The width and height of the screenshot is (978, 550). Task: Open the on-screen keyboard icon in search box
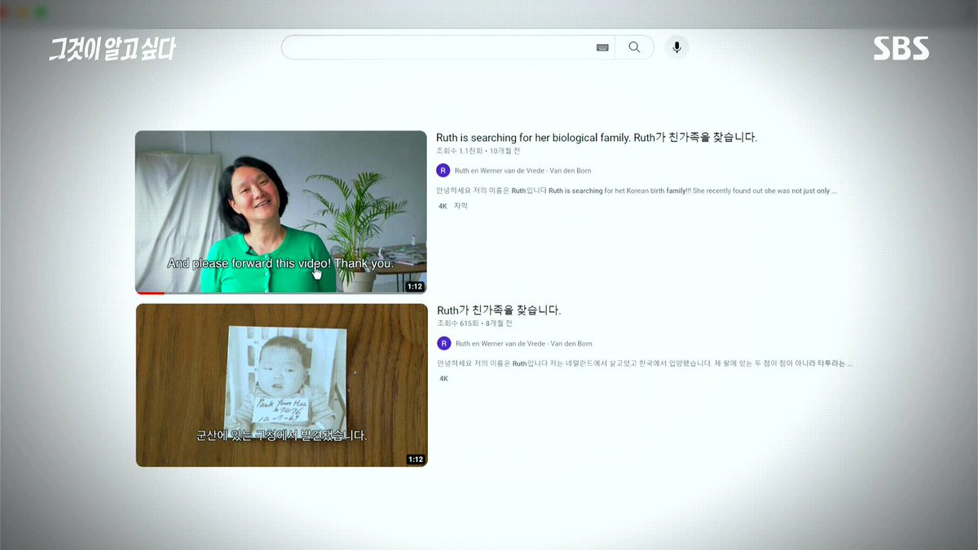[x=602, y=47]
